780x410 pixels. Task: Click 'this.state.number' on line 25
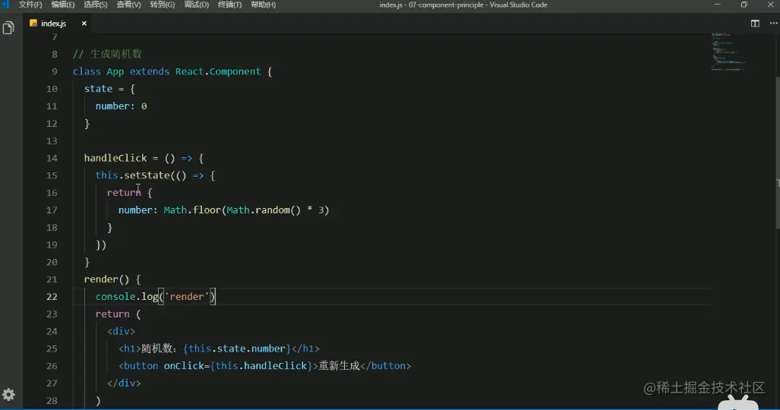tap(237, 348)
